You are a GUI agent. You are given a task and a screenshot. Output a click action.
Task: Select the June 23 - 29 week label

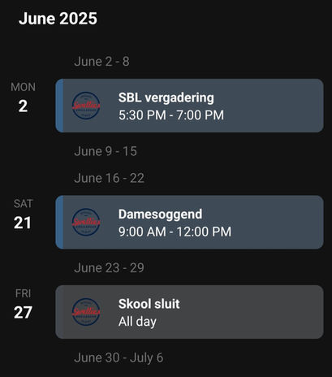(x=109, y=268)
